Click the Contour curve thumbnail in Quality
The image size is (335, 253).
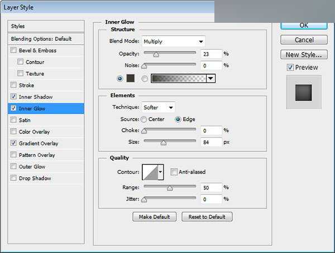[150, 172]
